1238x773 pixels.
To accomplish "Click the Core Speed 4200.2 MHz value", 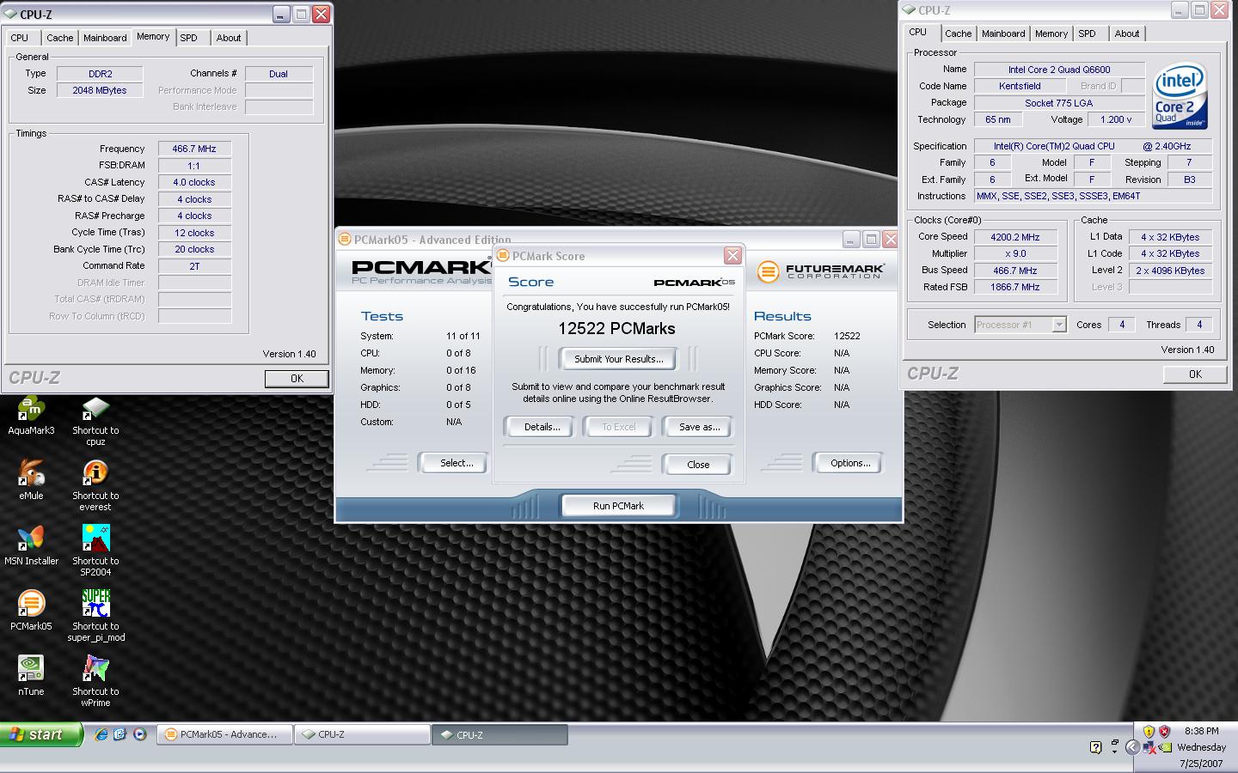I will point(1015,237).
